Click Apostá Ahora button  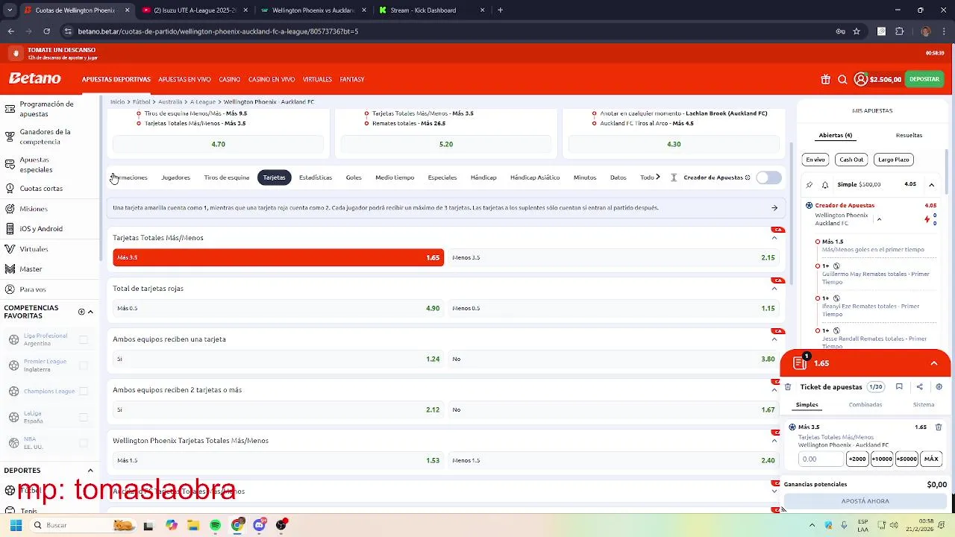click(x=865, y=501)
